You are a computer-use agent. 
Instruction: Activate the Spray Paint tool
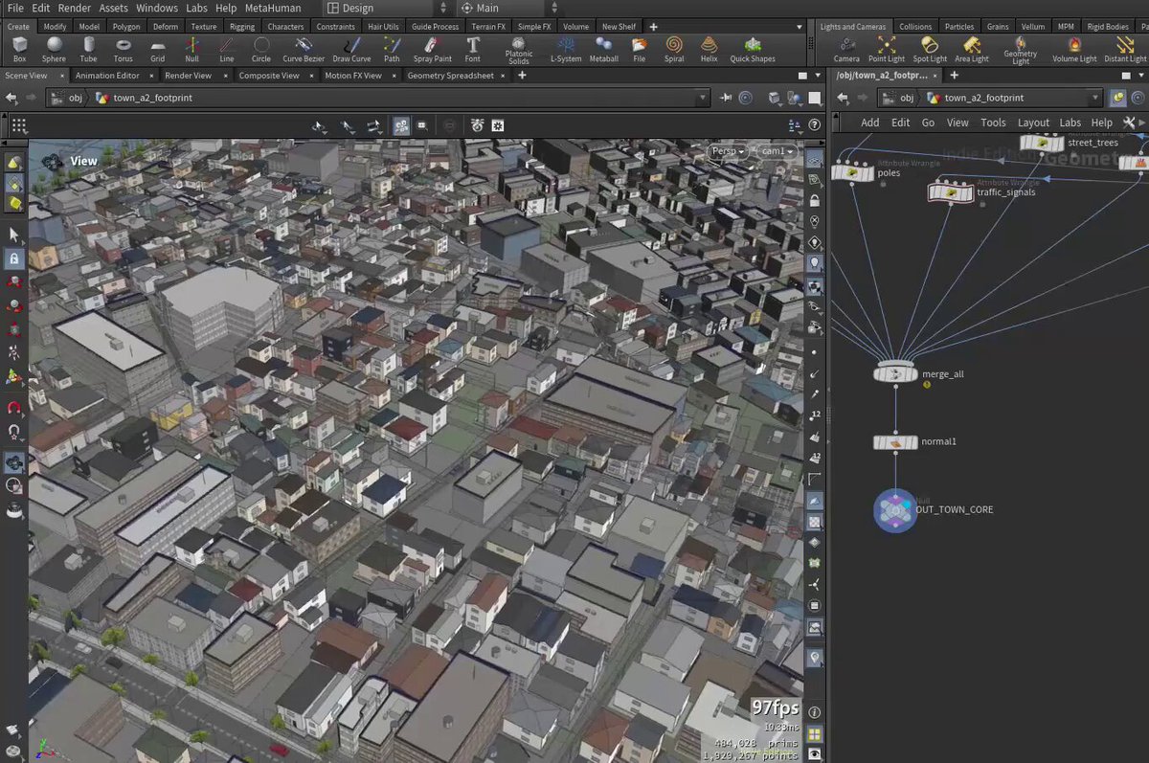432,49
